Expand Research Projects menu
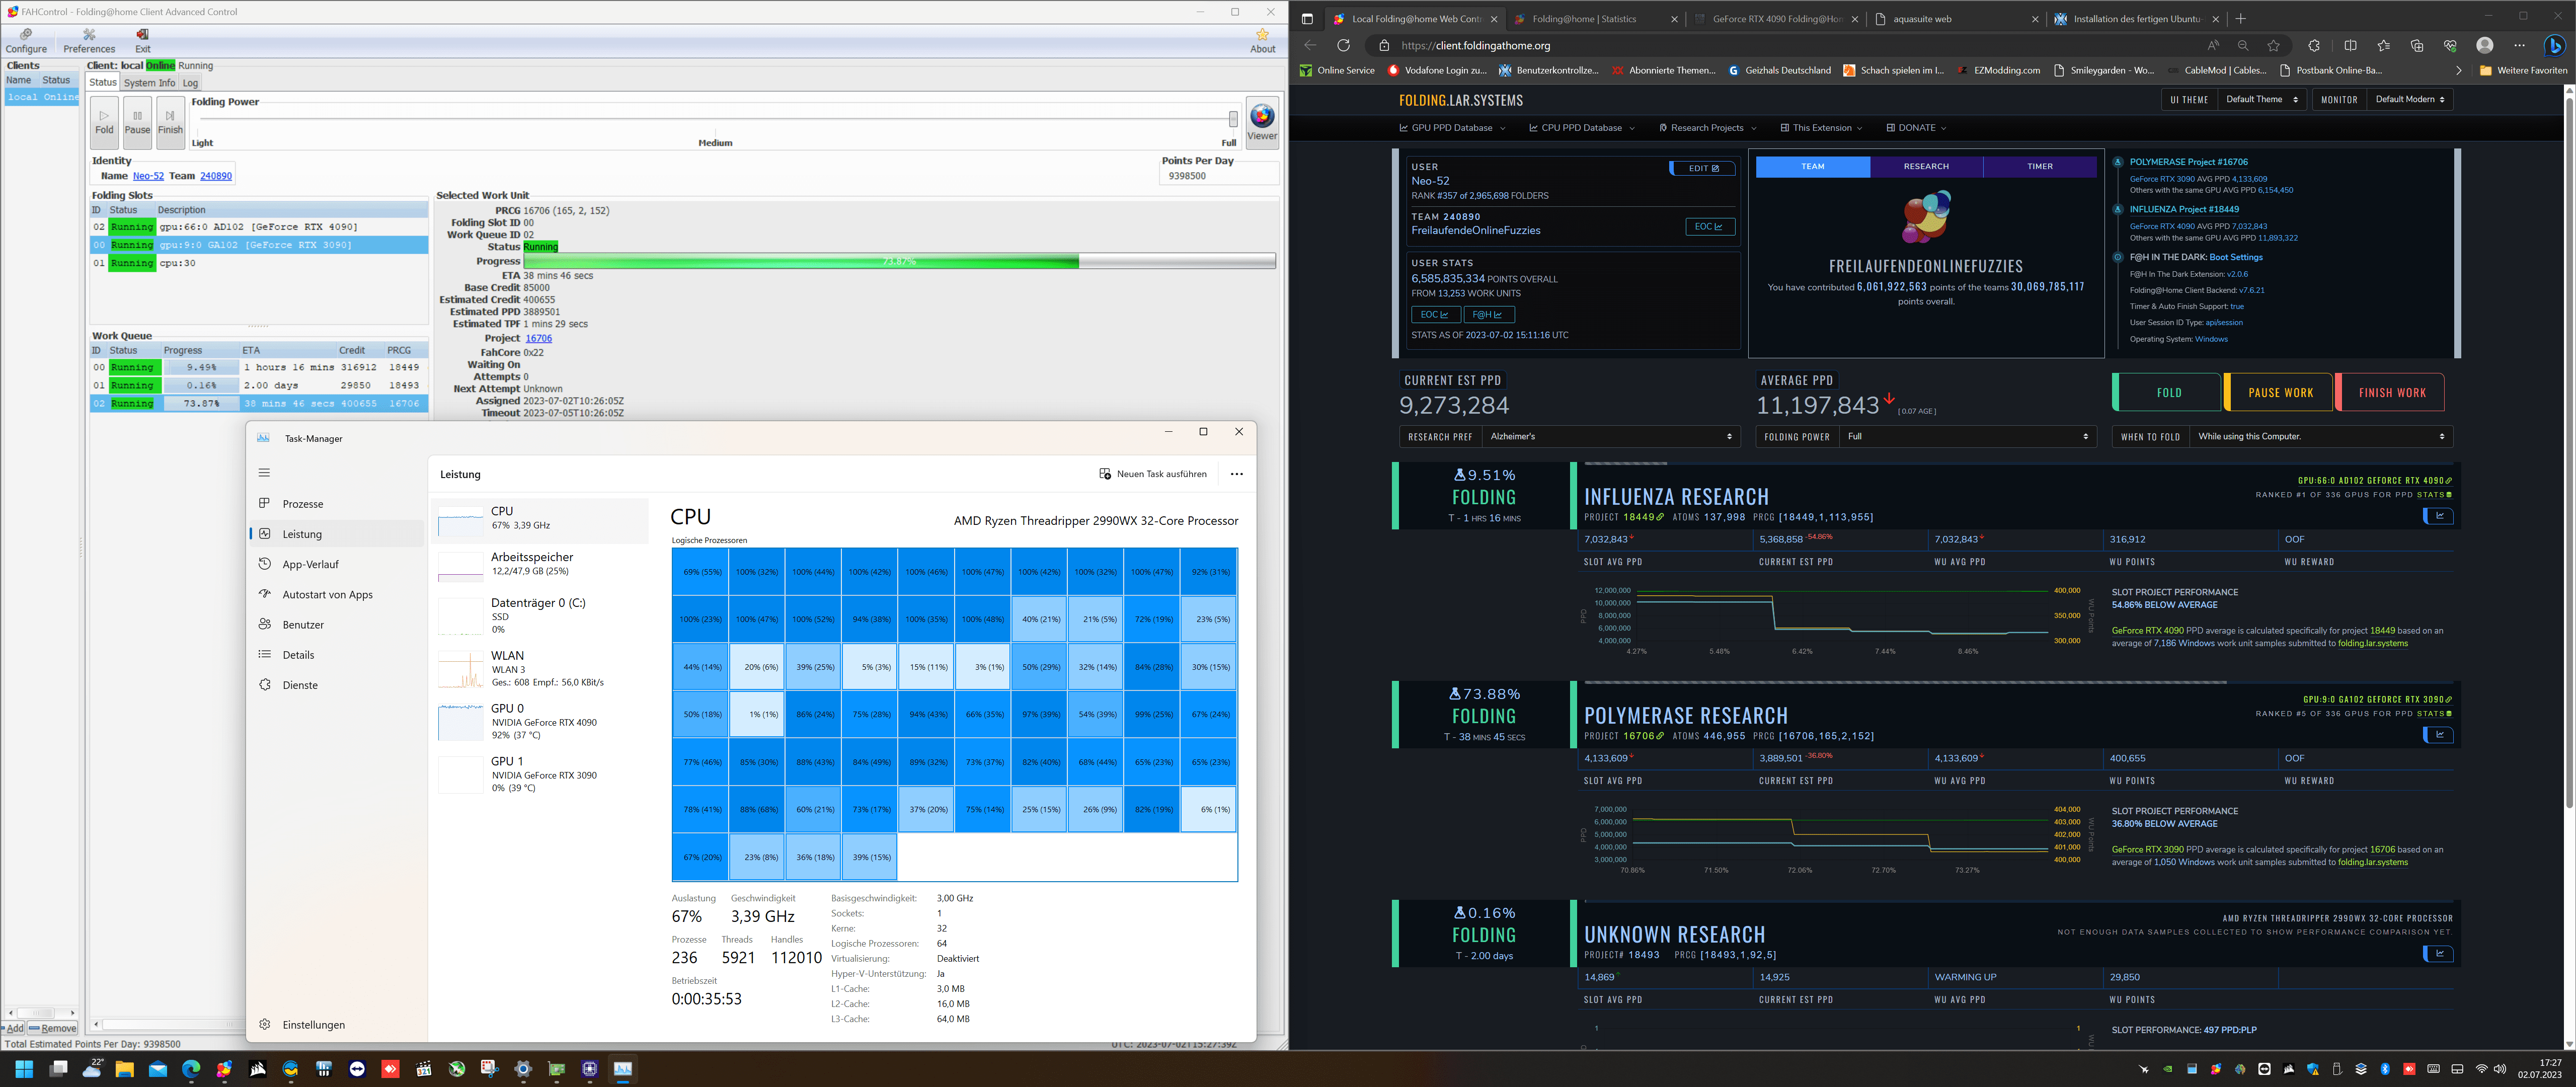This screenshot has height=1087, width=2576. [x=1707, y=128]
